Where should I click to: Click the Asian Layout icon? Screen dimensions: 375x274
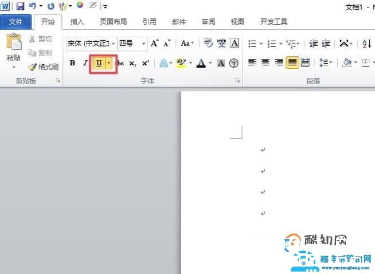point(344,44)
